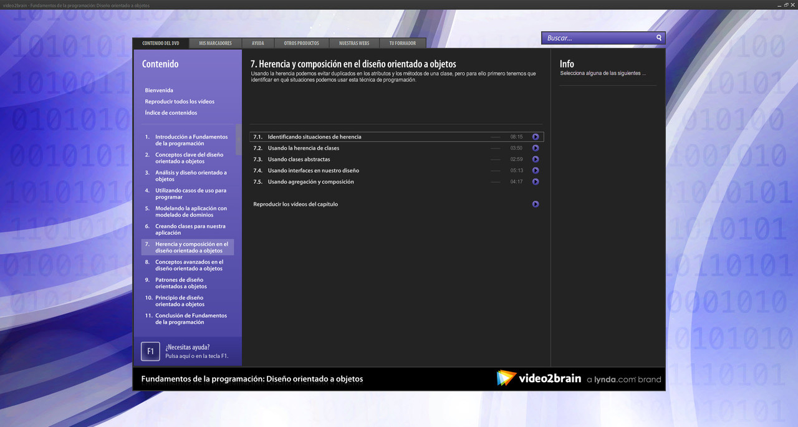The height and width of the screenshot is (427, 798).
Task: Select chapter 1 Introducción a Fundamentos
Action: [187, 140]
